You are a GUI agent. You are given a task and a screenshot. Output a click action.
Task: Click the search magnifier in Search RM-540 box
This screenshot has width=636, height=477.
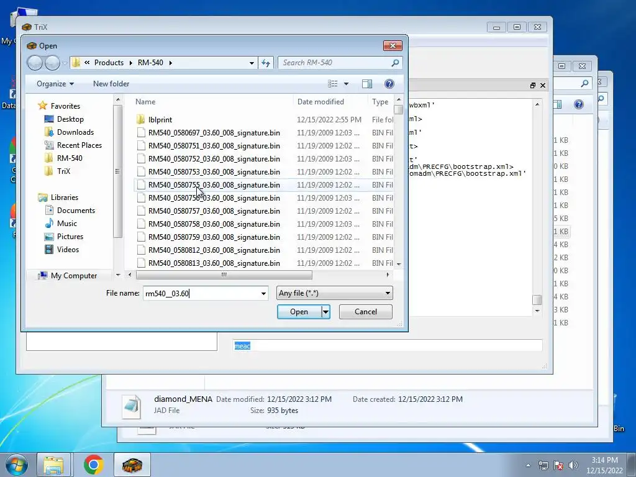point(395,63)
